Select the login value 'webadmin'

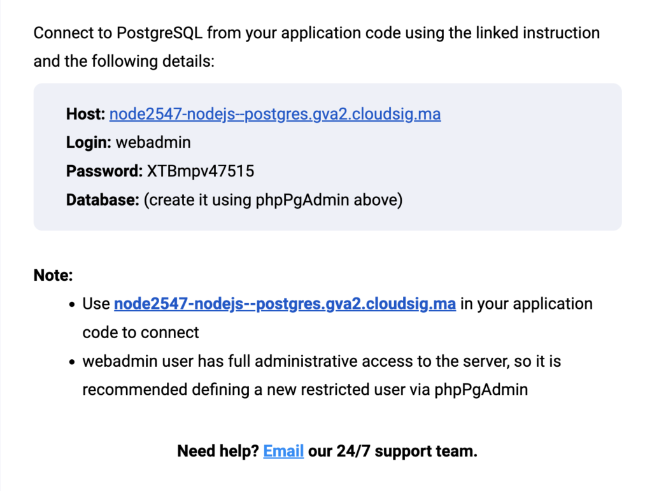(153, 143)
